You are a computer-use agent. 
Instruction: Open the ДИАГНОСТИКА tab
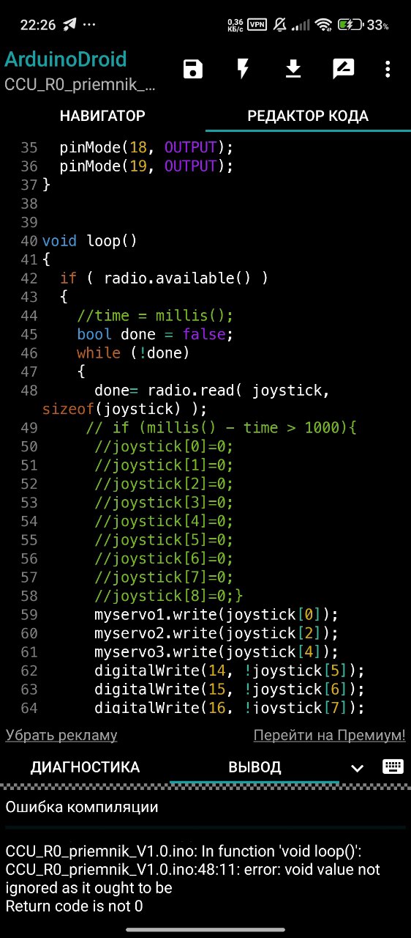click(x=85, y=767)
